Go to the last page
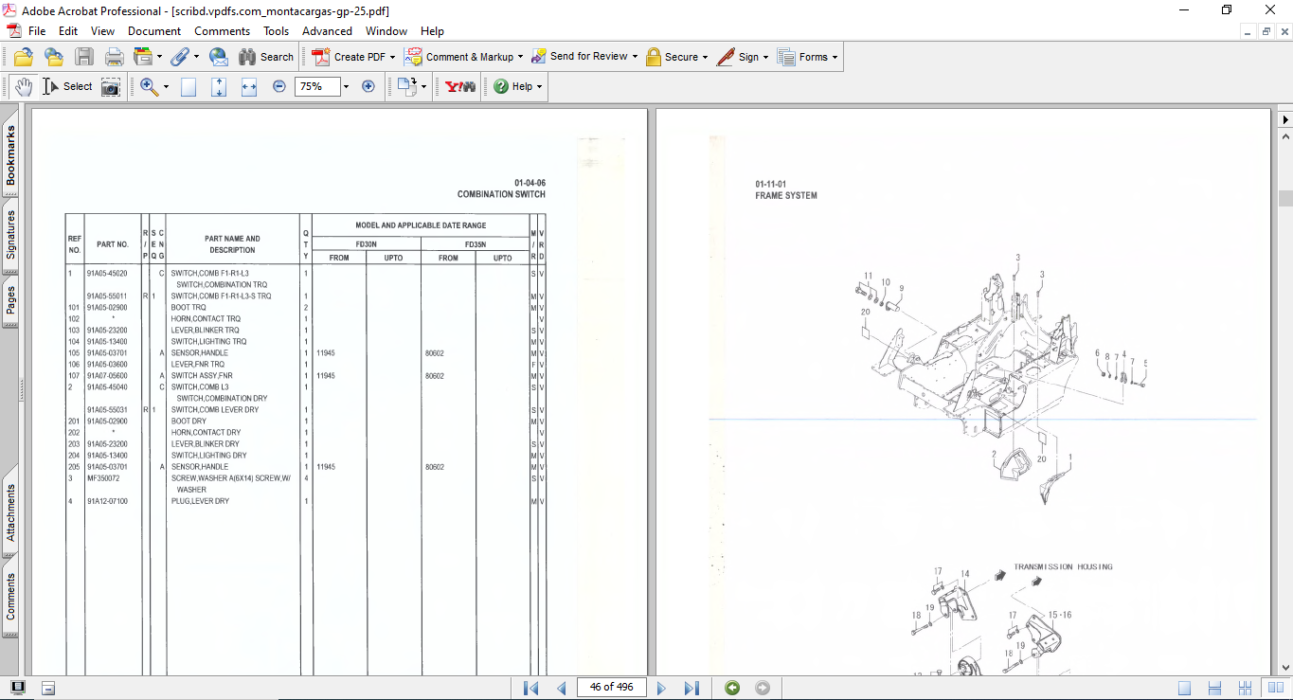Image resolution: width=1293 pixels, height=700 pixels. click(691, 688)
